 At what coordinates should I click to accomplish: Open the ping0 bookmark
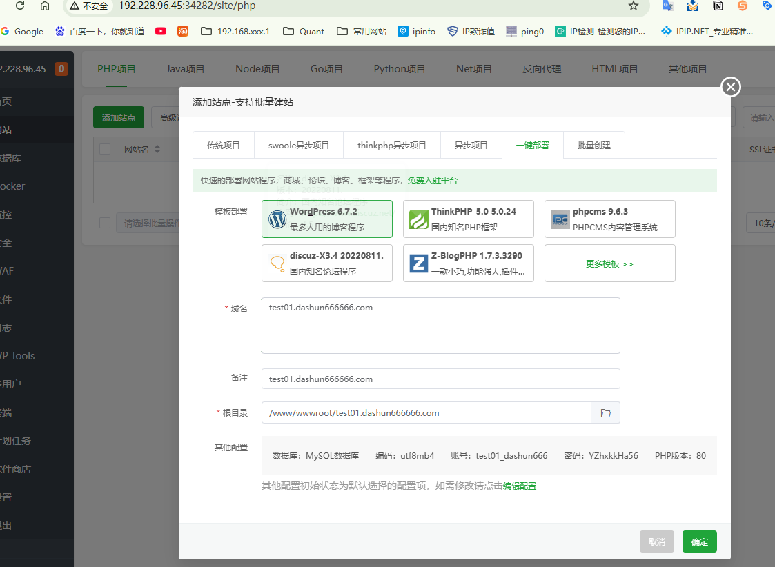[525, 31]
